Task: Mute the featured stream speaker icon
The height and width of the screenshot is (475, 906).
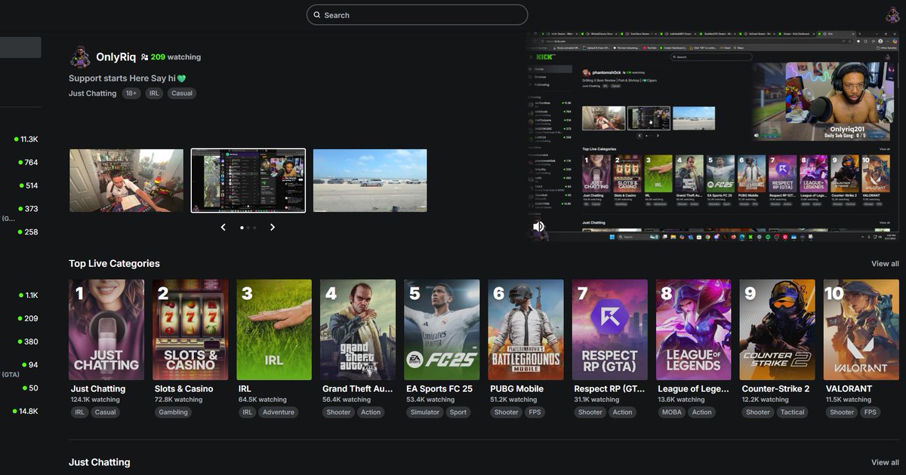Action: (x=538, y=226)
